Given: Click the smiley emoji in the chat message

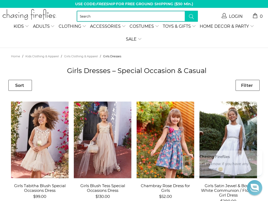Looking at the screenshot, I should pos(220,169).
